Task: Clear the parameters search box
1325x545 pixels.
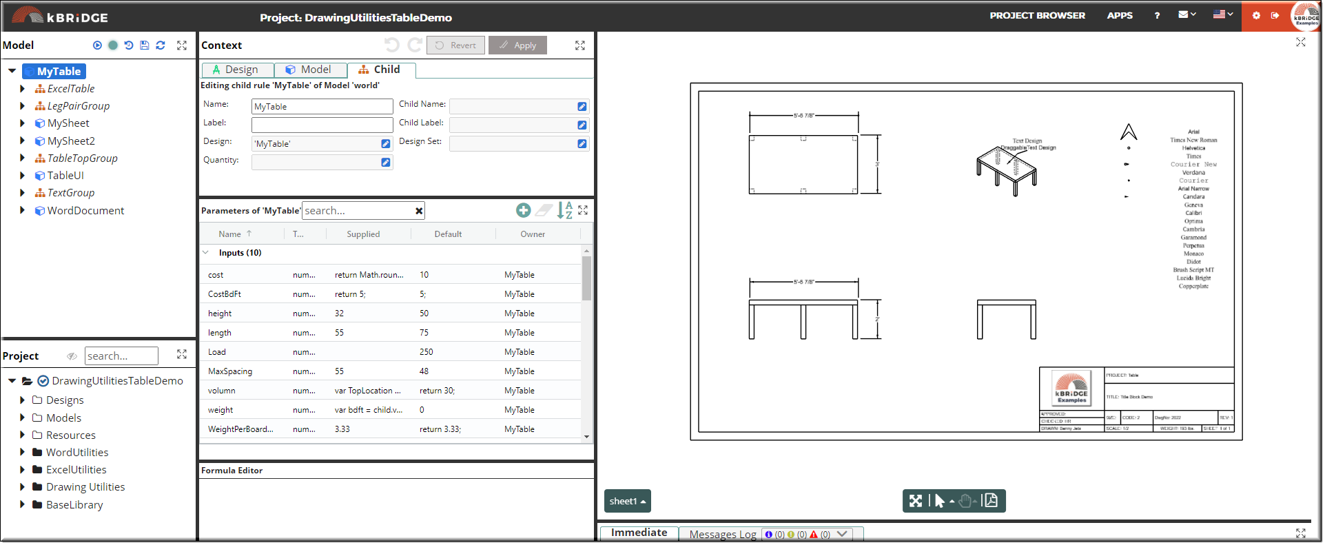Action: (419, 211)
